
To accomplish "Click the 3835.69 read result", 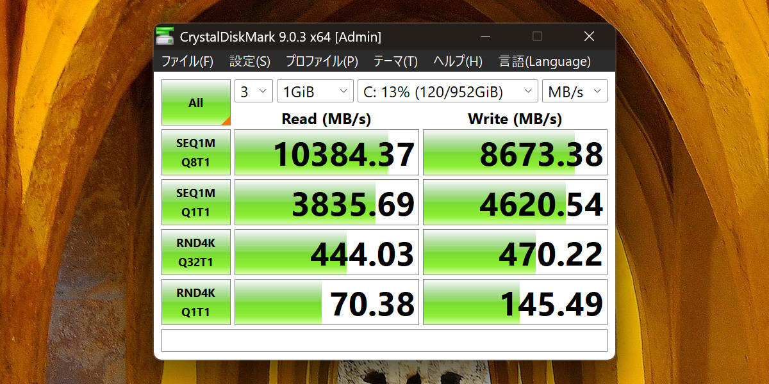I will pyautogui.click(x=327, y=202).
